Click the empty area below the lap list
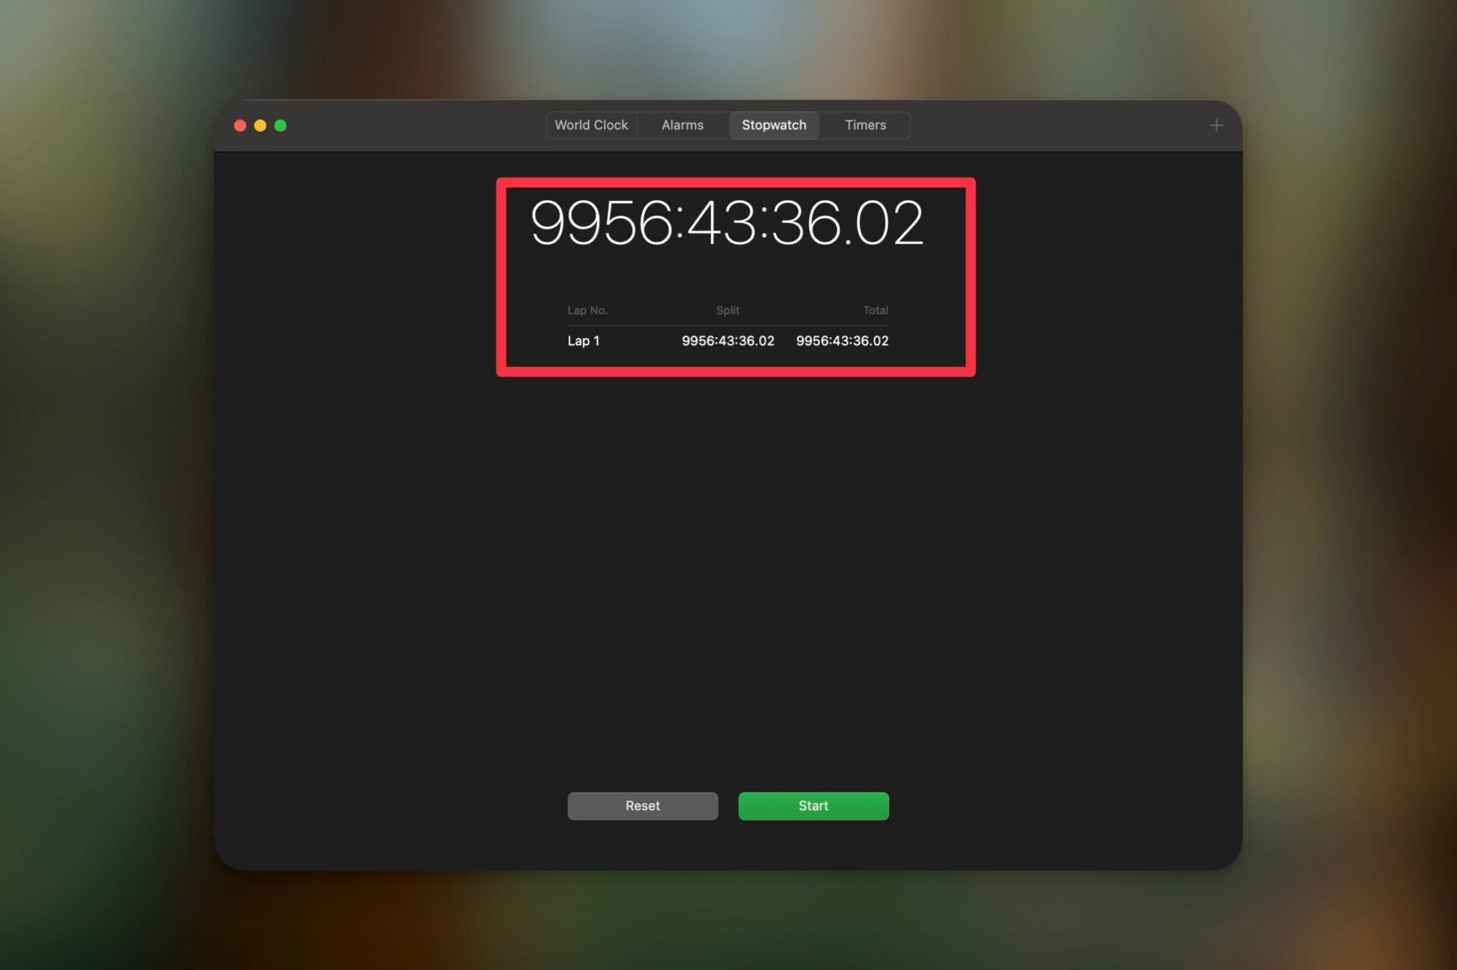 (727, 576)
